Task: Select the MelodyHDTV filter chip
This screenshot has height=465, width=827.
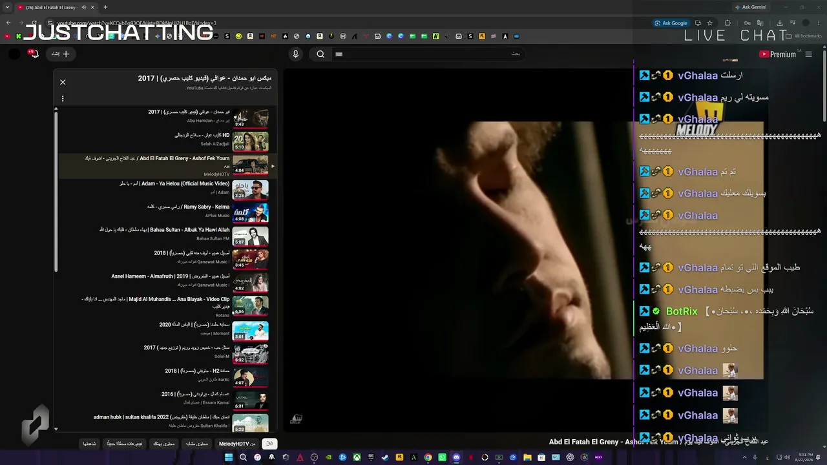Action: click(x=237, y=444)
